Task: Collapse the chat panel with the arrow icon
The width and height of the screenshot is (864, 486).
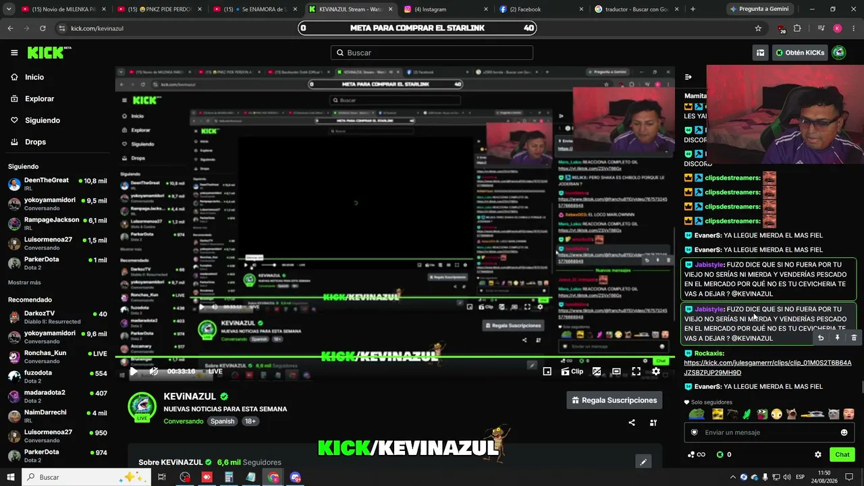Action: [x=688, y=77]
